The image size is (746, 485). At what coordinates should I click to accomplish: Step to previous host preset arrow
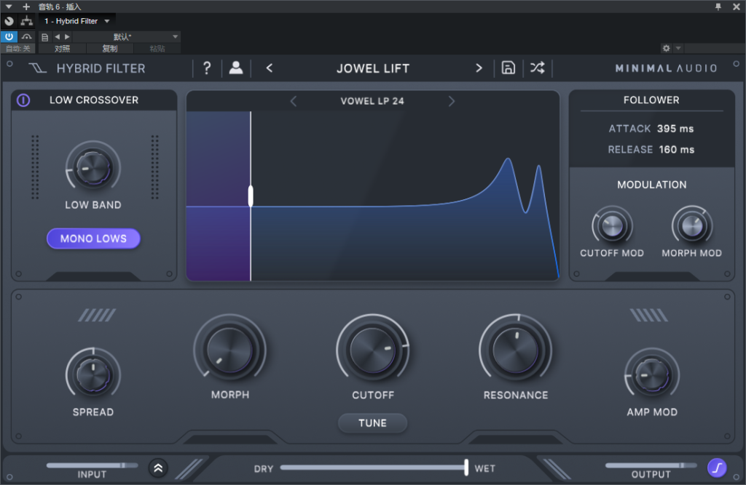(x=57, y=36)
